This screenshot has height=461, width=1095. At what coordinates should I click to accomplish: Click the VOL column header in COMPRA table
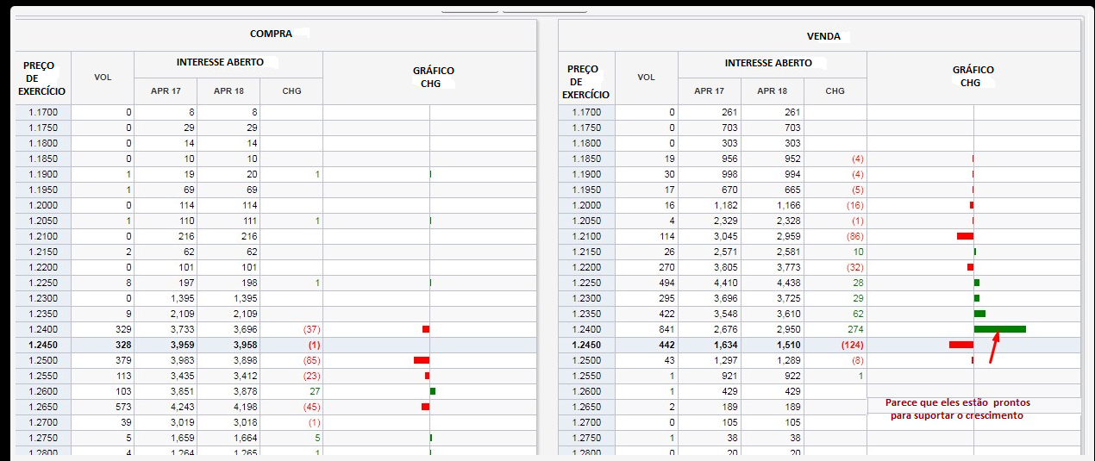click(x=103, y=78)
